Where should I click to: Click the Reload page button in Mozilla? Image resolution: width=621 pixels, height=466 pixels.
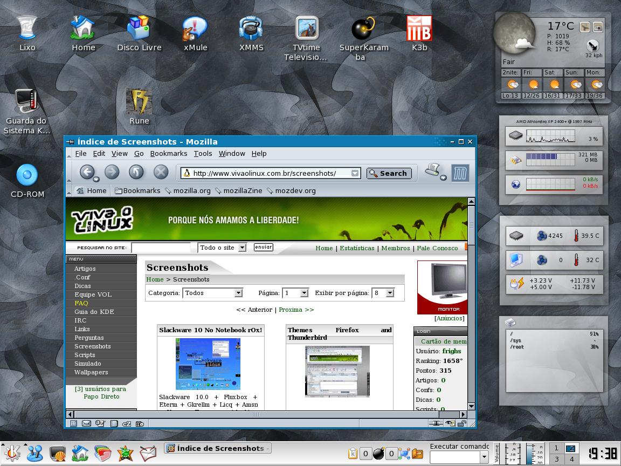coord(136,172)
